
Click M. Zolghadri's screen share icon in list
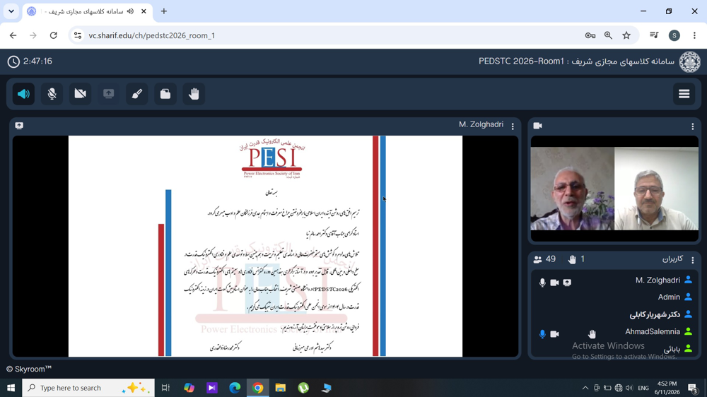[567, 283]
